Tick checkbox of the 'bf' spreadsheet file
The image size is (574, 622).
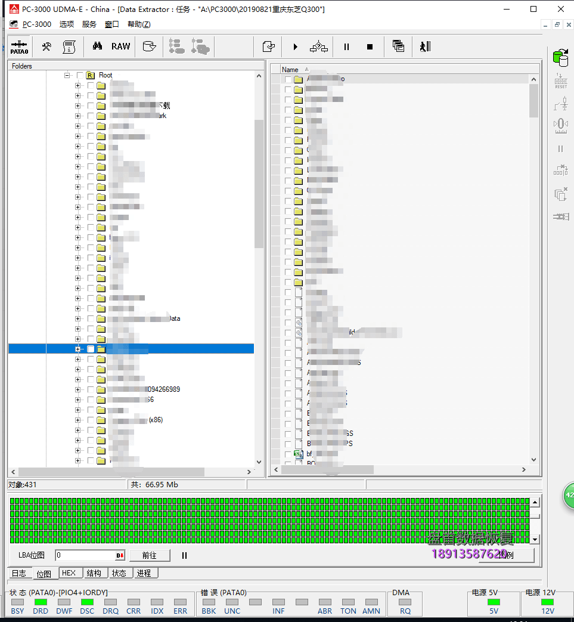pyautogui.click(x=288, y=454)
